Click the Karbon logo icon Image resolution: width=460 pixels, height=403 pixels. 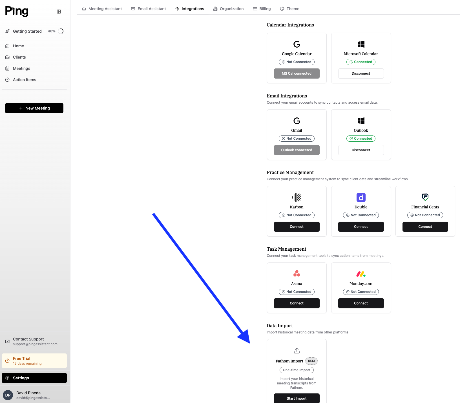[297, 197]
